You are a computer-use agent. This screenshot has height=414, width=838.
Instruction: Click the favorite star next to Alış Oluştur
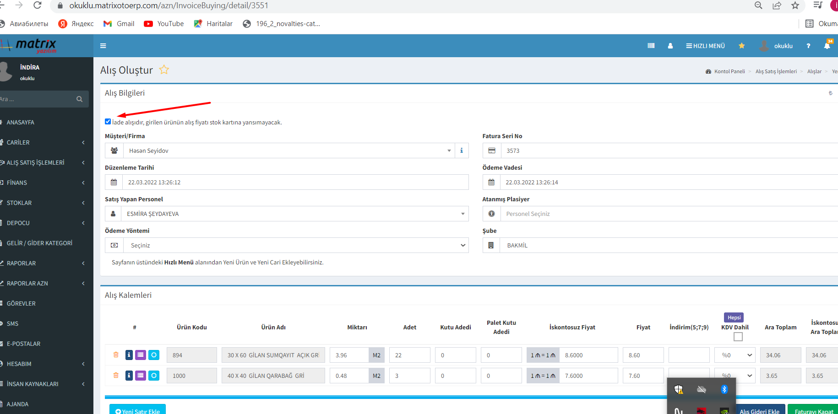[164, 70]
